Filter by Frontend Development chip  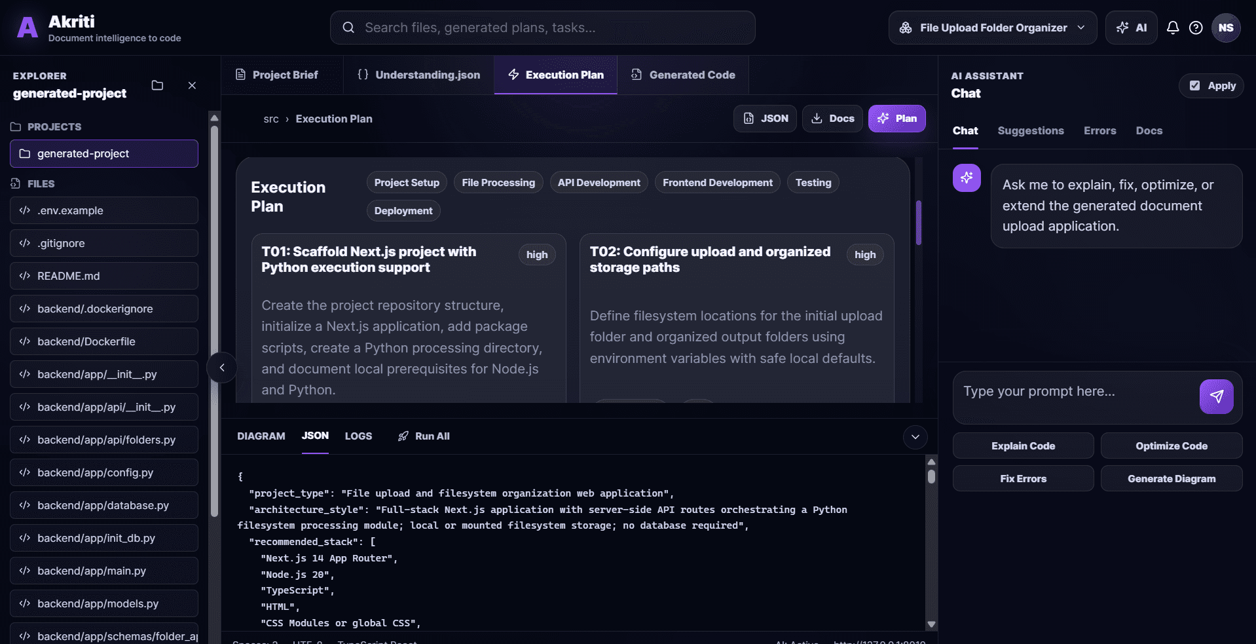point(718,183)
